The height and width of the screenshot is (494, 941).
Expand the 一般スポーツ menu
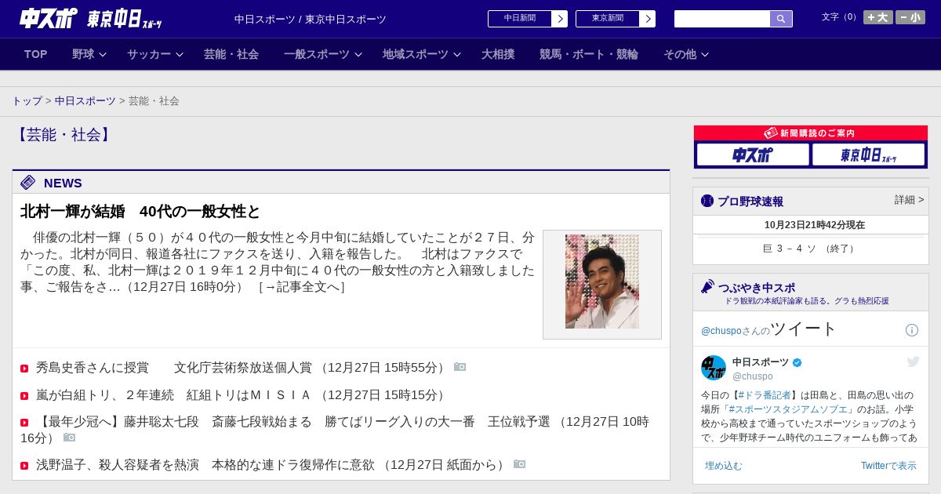322,54
